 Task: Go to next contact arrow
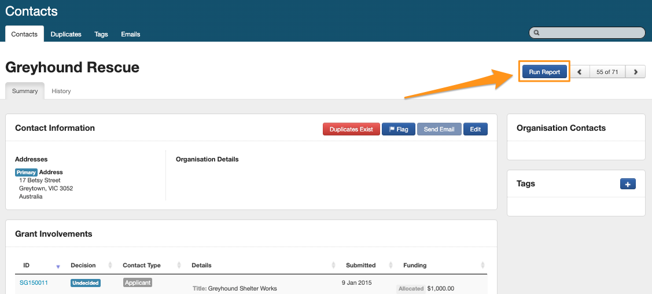[635, 72]
